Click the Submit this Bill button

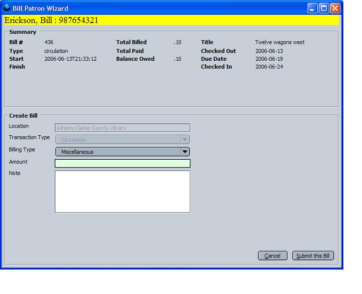click(x=313, y=256)
